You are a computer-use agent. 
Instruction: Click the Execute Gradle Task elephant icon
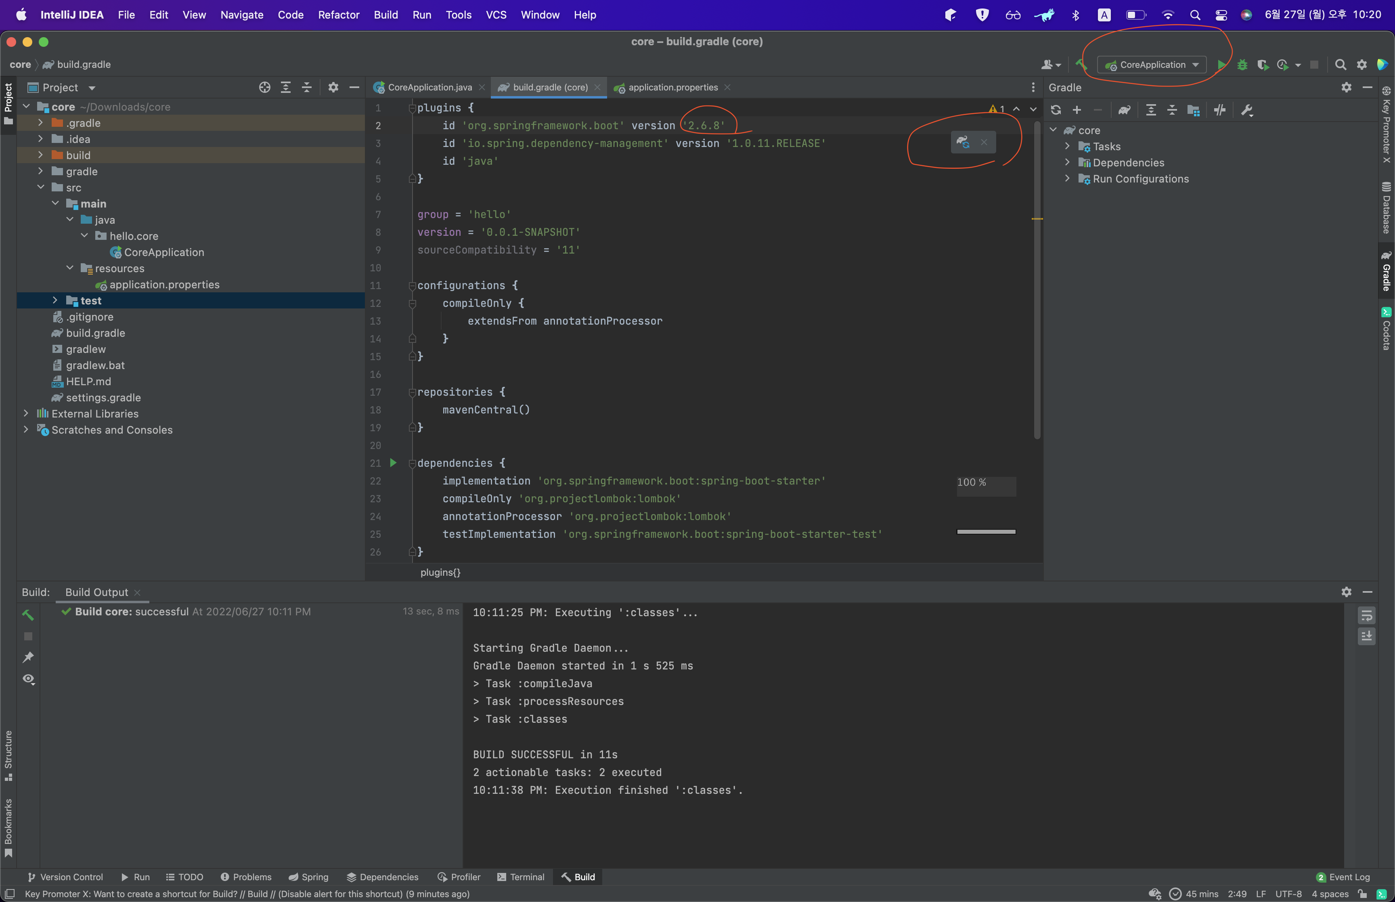(1124, 110)
